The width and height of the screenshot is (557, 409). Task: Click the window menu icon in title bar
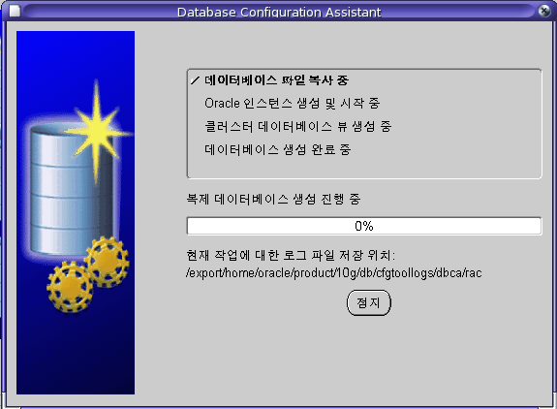[x=15, y=12]
